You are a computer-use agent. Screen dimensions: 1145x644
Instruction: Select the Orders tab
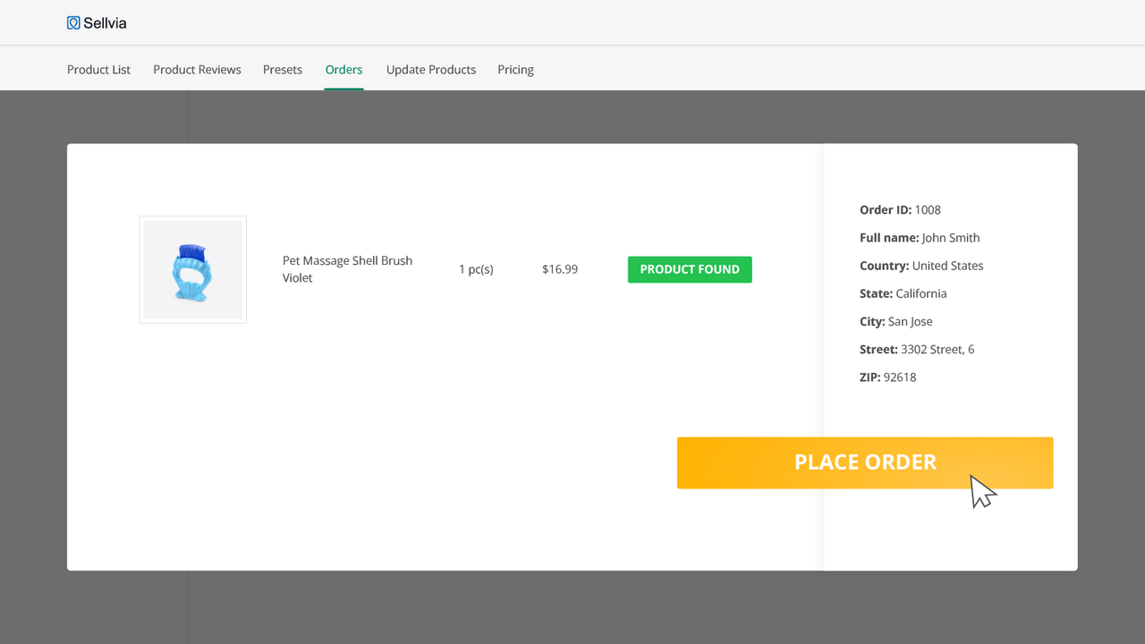click(343, 69)
